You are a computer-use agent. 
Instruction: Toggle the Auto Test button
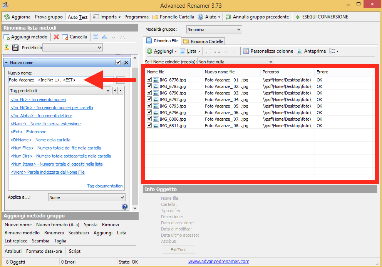tap(77, 17)
